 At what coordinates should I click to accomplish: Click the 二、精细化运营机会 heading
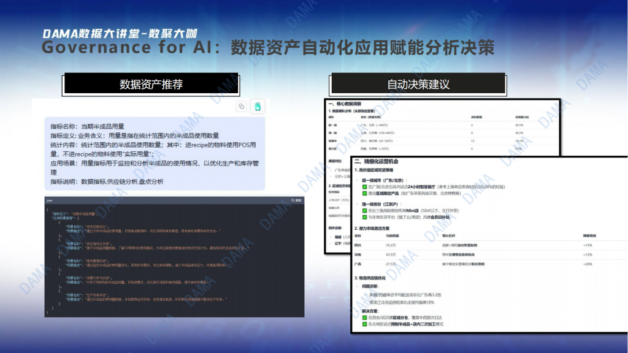tap(377, 161)
